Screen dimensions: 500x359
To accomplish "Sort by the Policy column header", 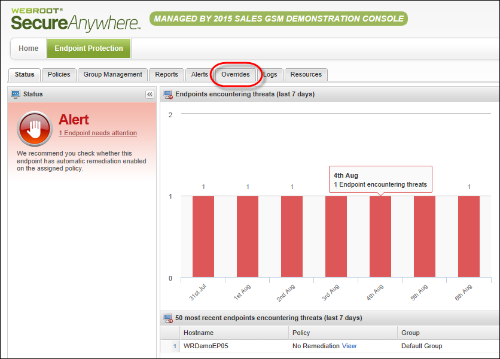I will click(x=343, y=333).
